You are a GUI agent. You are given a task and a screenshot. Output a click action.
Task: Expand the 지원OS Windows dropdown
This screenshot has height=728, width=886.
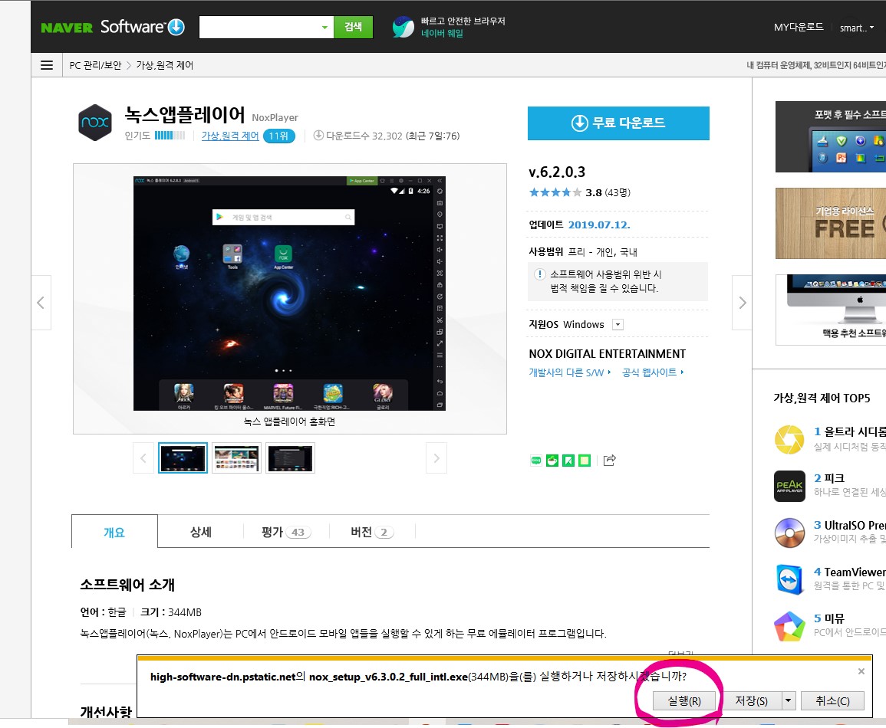[x=618, y=324]
